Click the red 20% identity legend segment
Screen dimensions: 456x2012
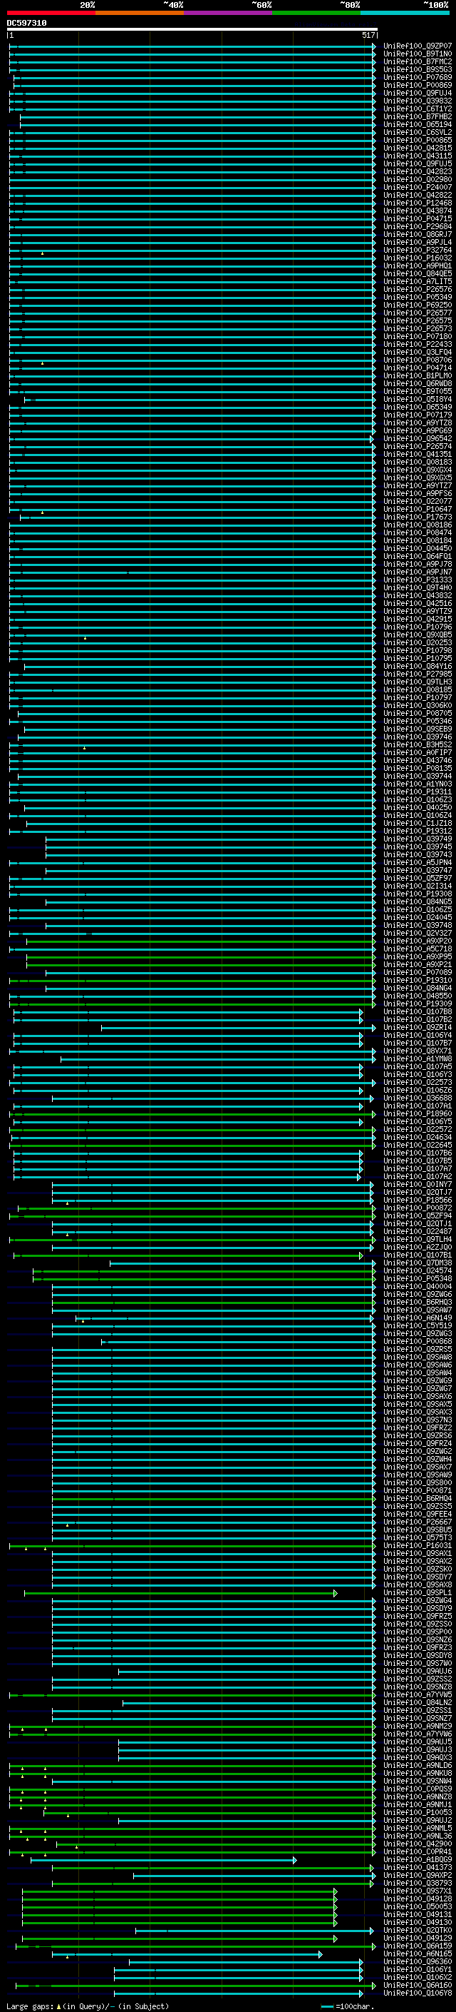click(x=51, y=13)
